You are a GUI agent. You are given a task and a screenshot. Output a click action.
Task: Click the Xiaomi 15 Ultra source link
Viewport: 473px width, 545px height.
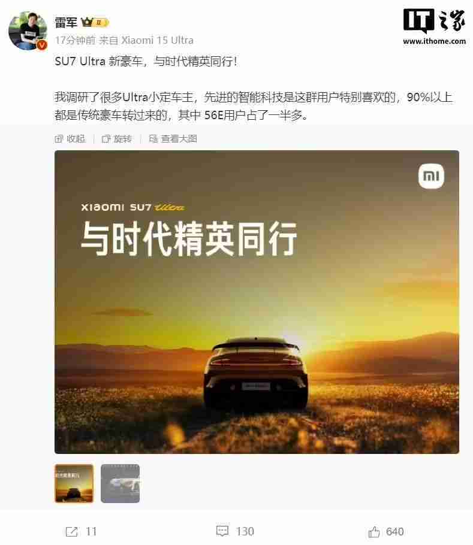[x=157, y=40]
